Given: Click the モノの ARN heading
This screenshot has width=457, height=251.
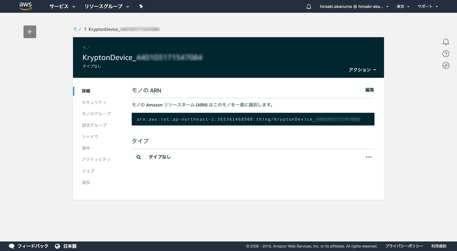Looking at the screenshot, I should tap(146, 90).
